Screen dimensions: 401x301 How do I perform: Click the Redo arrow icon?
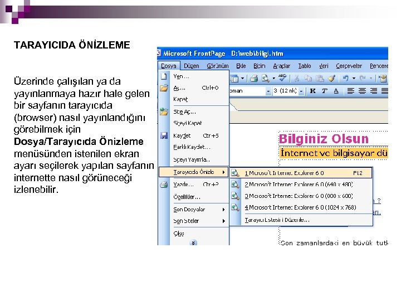click(363, 79)
